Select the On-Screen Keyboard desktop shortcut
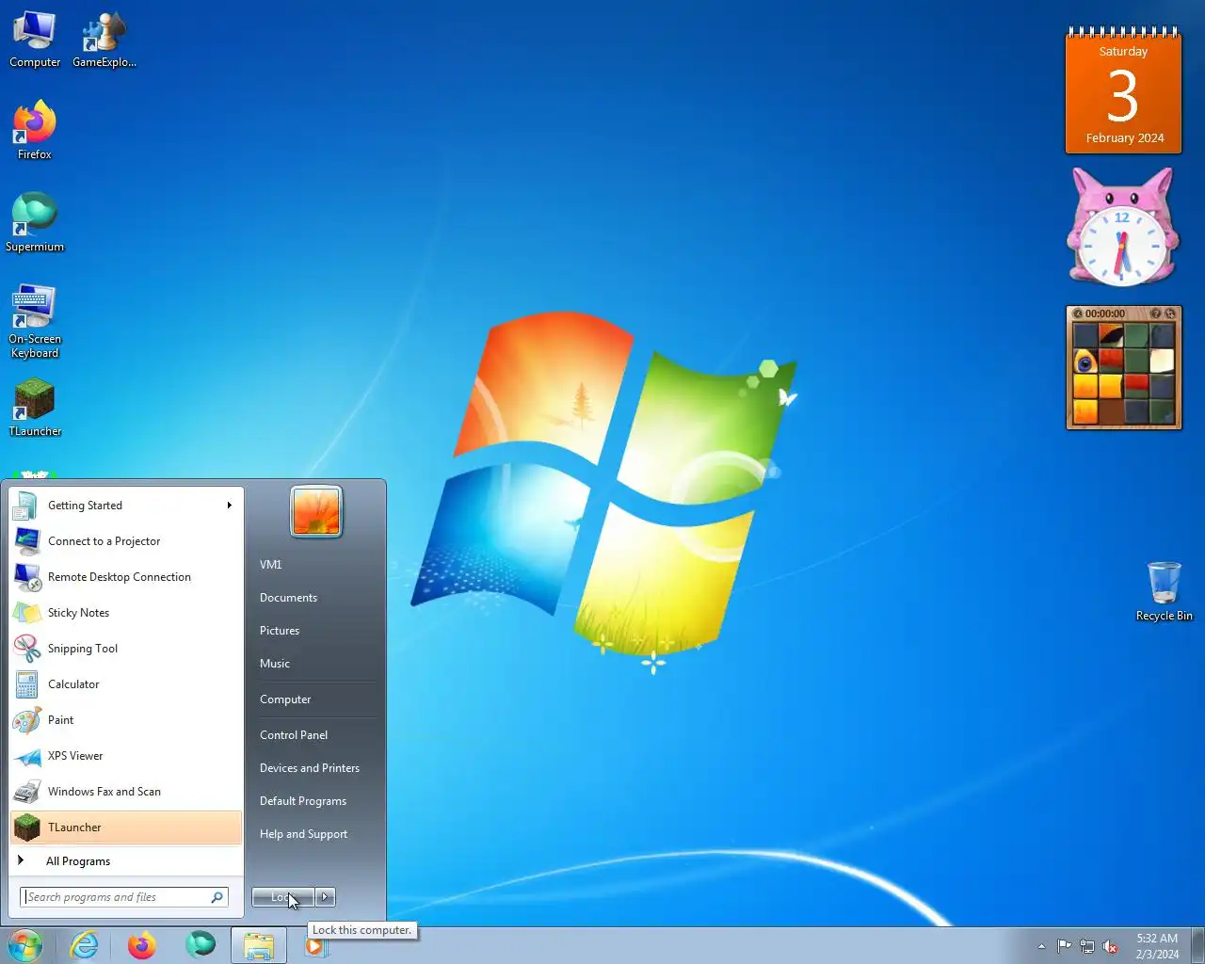The height and width of the screenshot is (964, 1205). 35,321
